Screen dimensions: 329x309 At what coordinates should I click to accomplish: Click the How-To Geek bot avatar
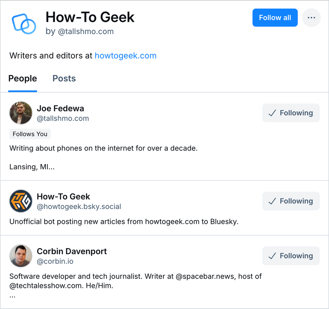point(21,201)
